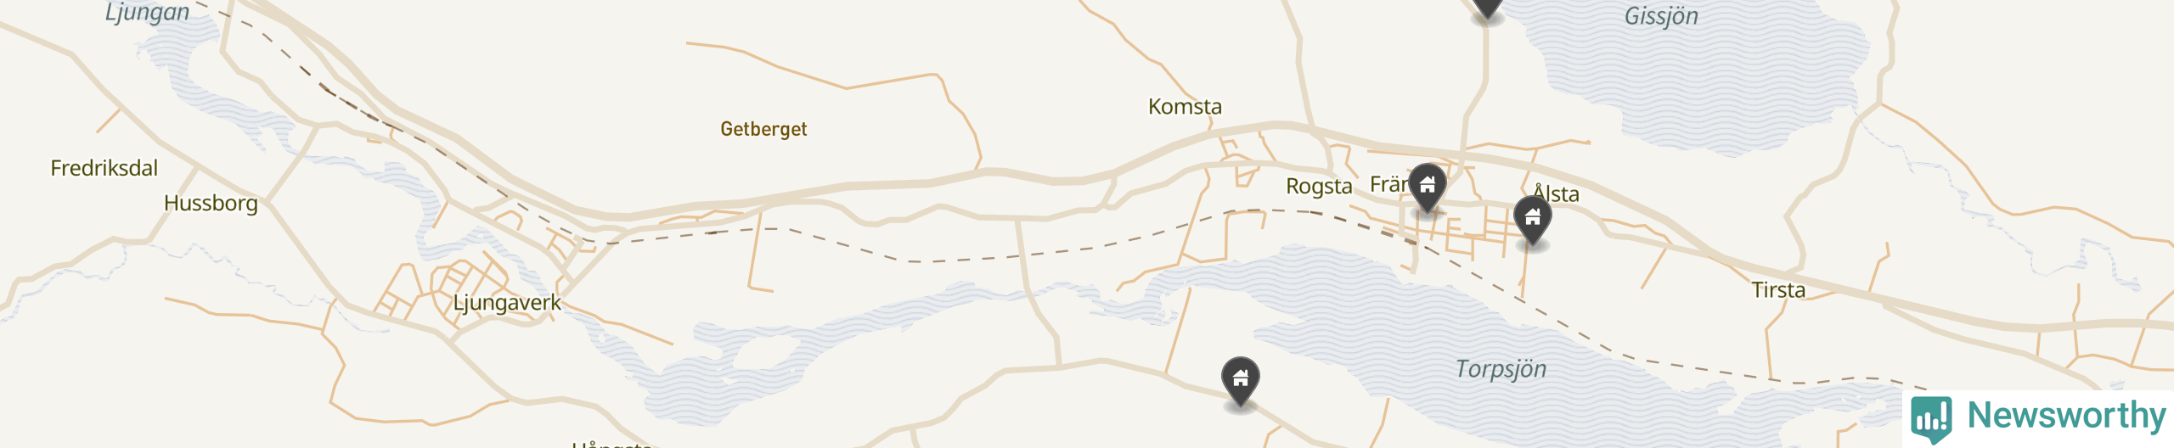The height and width of the screenshot is (448, 2174).
Task: Click the house marker beside Ålsta
Action: point(1533,219)
